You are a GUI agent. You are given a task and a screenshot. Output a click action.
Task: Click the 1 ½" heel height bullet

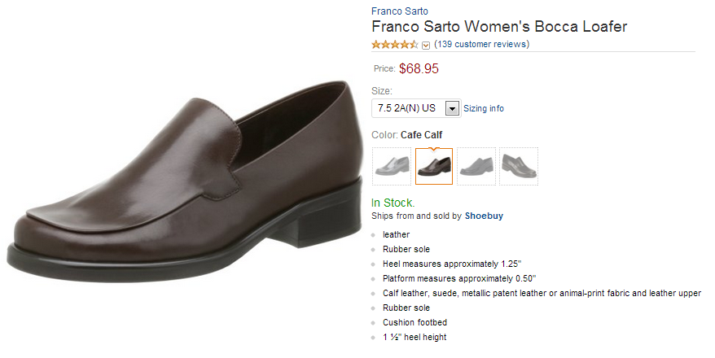point(415,337)
